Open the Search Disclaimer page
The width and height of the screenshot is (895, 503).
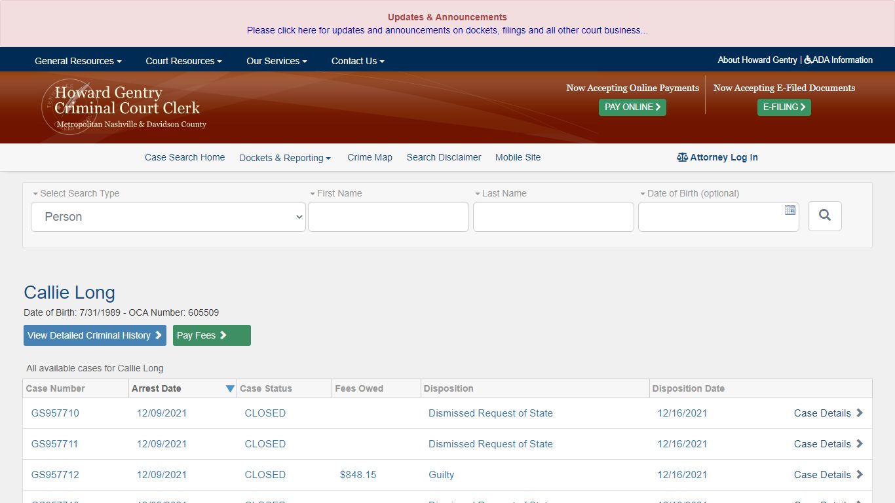(x=444, y=157)
